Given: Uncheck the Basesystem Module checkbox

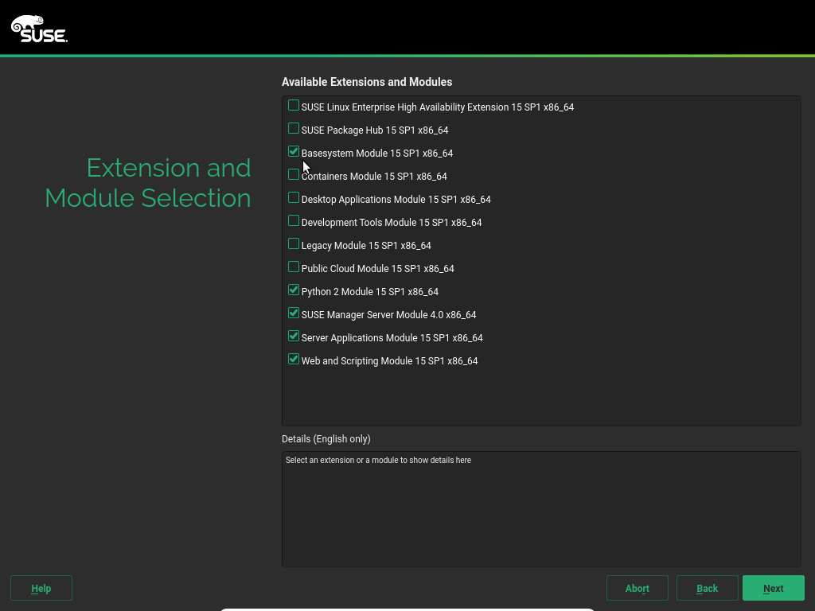Looking at the screenshot, I should tap(294, 151).
